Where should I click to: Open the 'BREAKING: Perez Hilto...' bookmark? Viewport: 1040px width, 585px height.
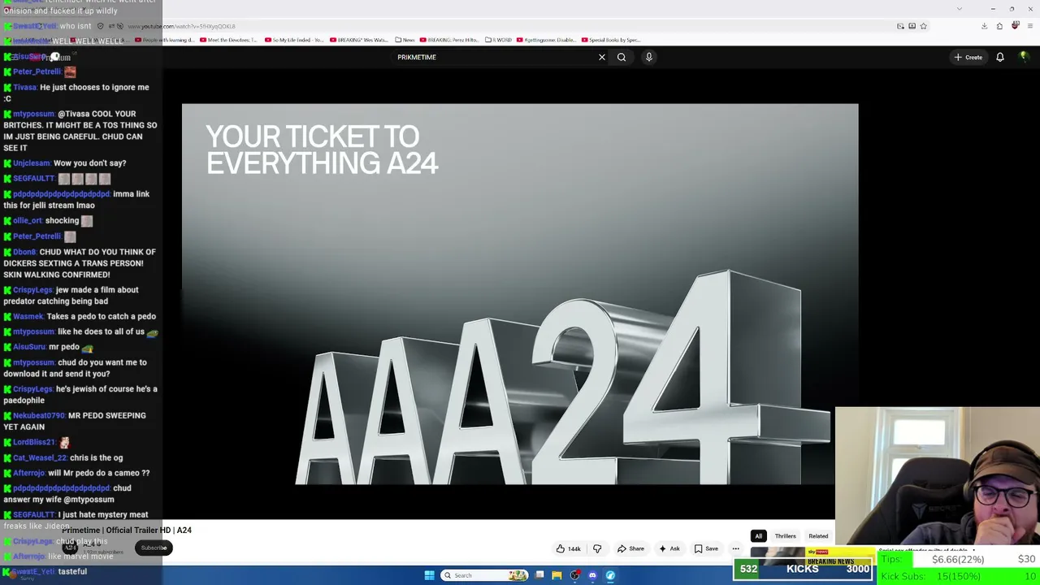[449, 40]
